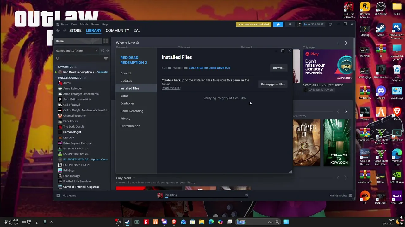Screen dimensions: 405x227
Task: Click the Browse... button
Action: [x=279, y=68]
